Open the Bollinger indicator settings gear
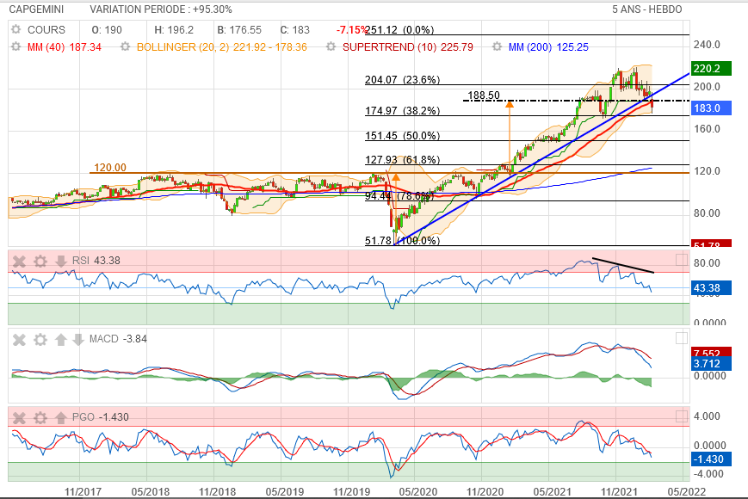The height and width of the screenshot is (499, 748). click(125, 46)
